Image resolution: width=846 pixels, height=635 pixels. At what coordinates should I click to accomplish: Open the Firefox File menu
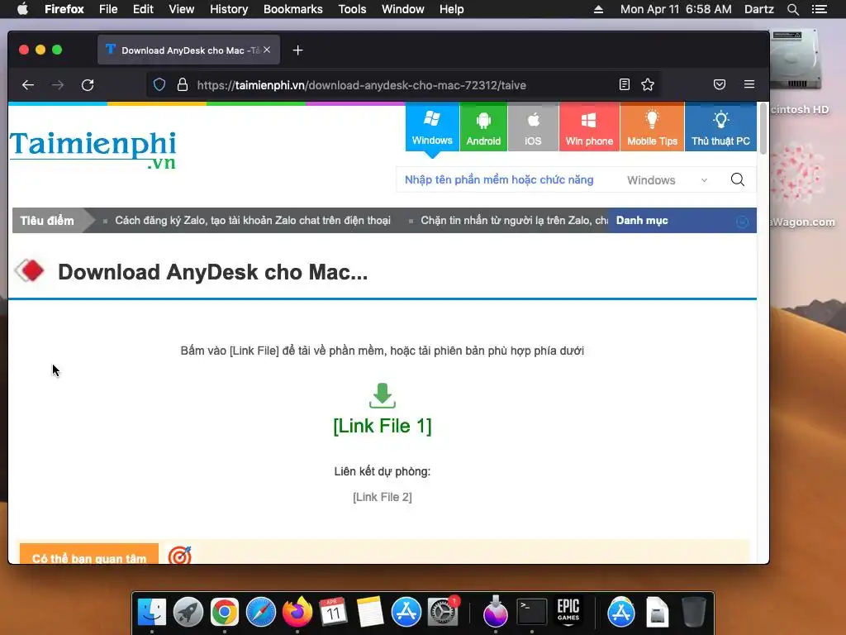click(x=108, y=9)
